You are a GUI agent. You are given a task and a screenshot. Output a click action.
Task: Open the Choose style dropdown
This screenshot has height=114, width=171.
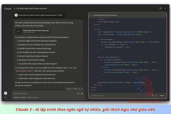(x=34, y=97)
